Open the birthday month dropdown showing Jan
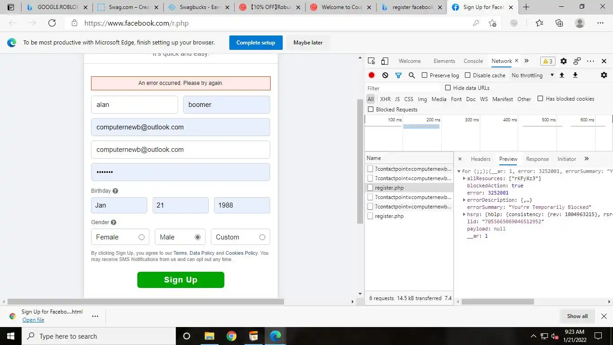This screenshot has width=613, height=345. point(119,205)
